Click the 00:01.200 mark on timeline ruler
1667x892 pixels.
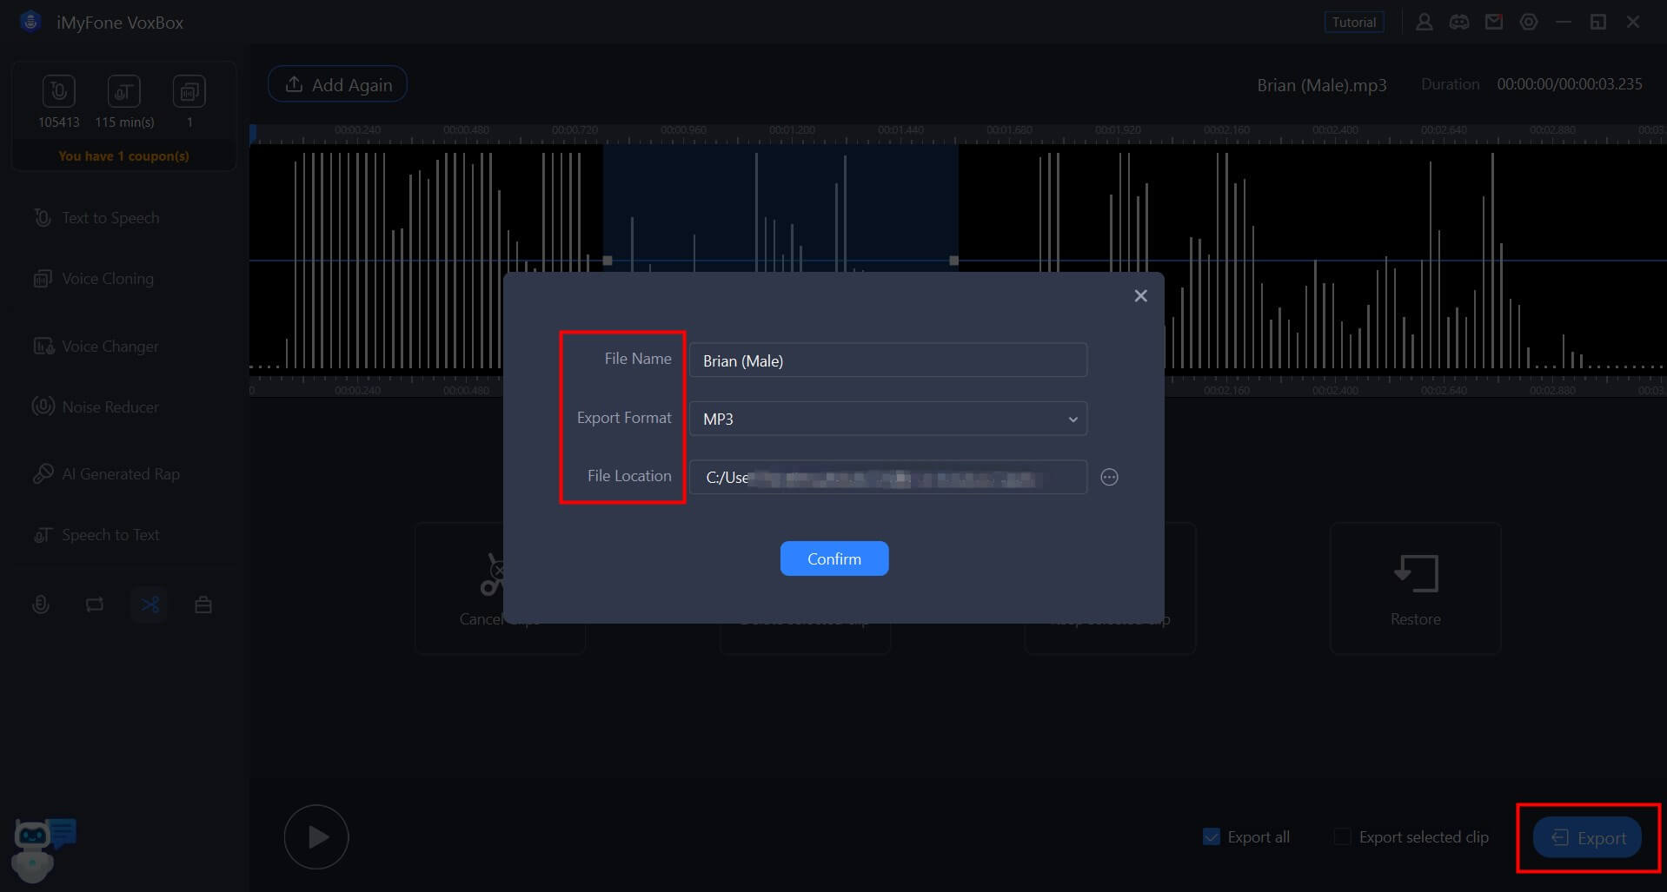(x=792, y=130)
